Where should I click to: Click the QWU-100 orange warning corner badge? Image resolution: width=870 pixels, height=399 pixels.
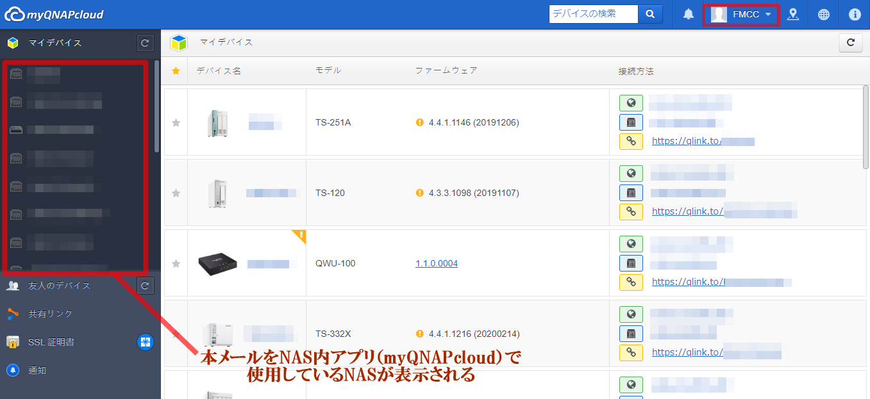coord(300,236)
